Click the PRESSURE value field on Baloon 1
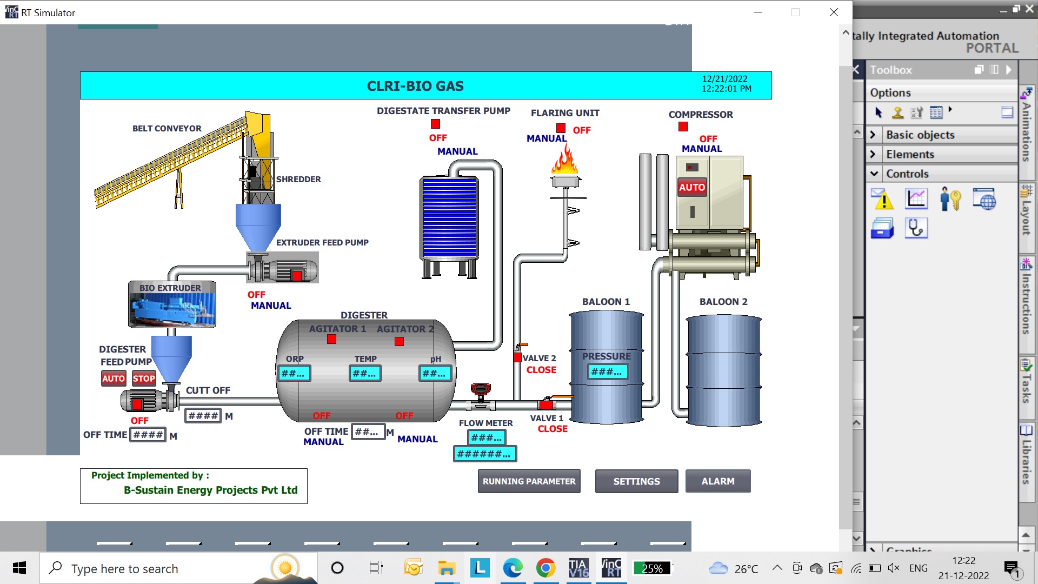The image size is (1038, 584). tap(607, 372)
